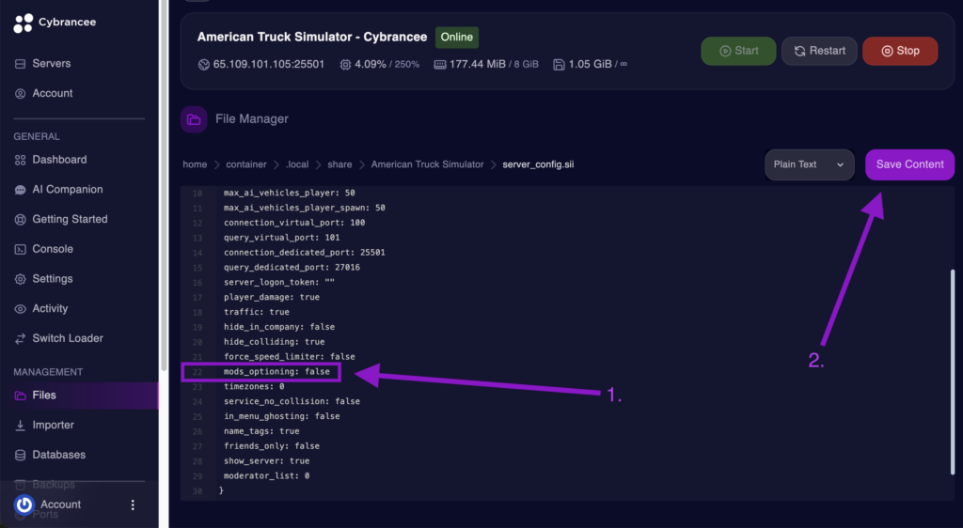Click the traffic: true line
Screen dimensions: 963x528
click(x=256, y=312)
